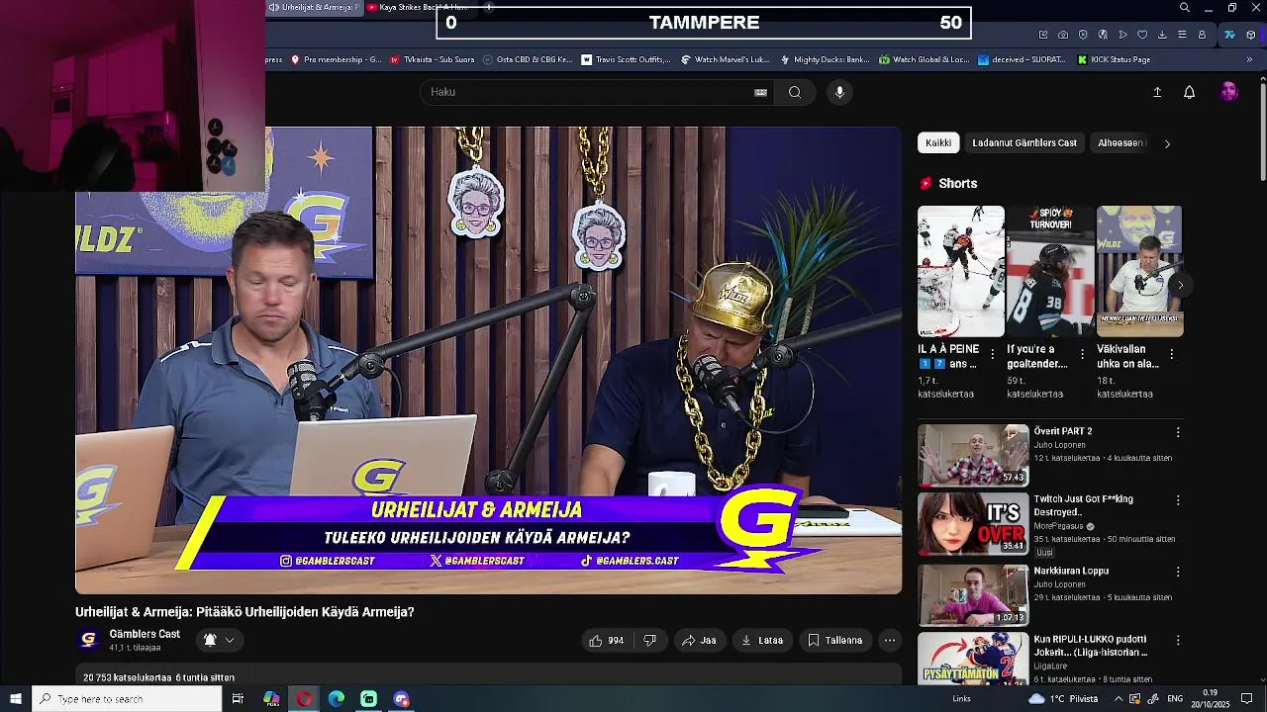
Task: Open Överit PART 2 video thumbnail
Action: (x=973, y=455)
